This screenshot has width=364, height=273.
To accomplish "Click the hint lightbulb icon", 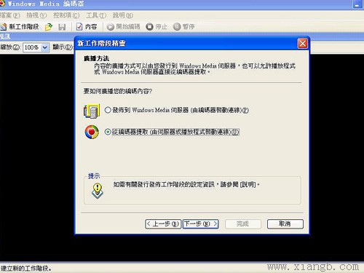I will click(x=98, y=191).
